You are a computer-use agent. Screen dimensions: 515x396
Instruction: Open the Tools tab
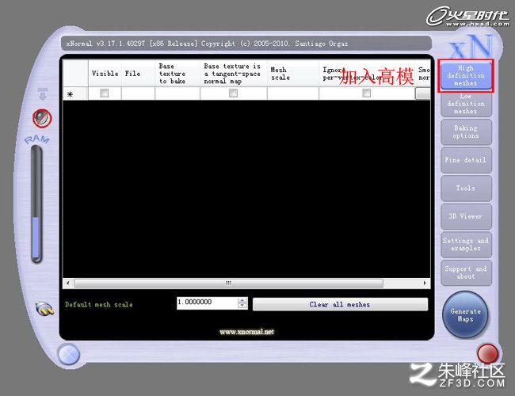[x=466, y=188]
